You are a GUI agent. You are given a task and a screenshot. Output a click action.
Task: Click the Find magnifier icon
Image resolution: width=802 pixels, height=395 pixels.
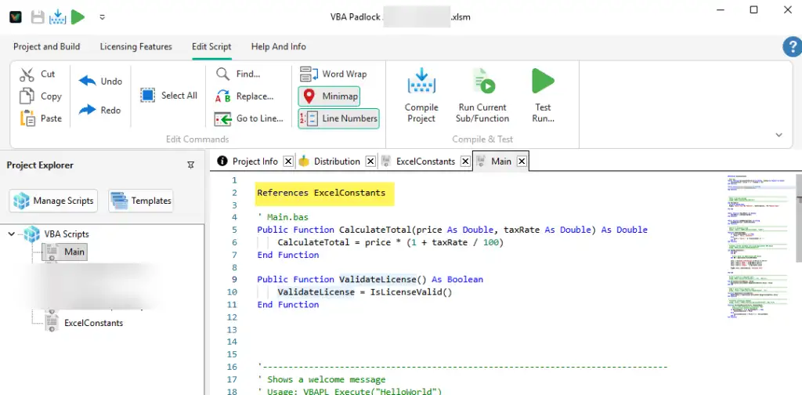pos(223,74)
